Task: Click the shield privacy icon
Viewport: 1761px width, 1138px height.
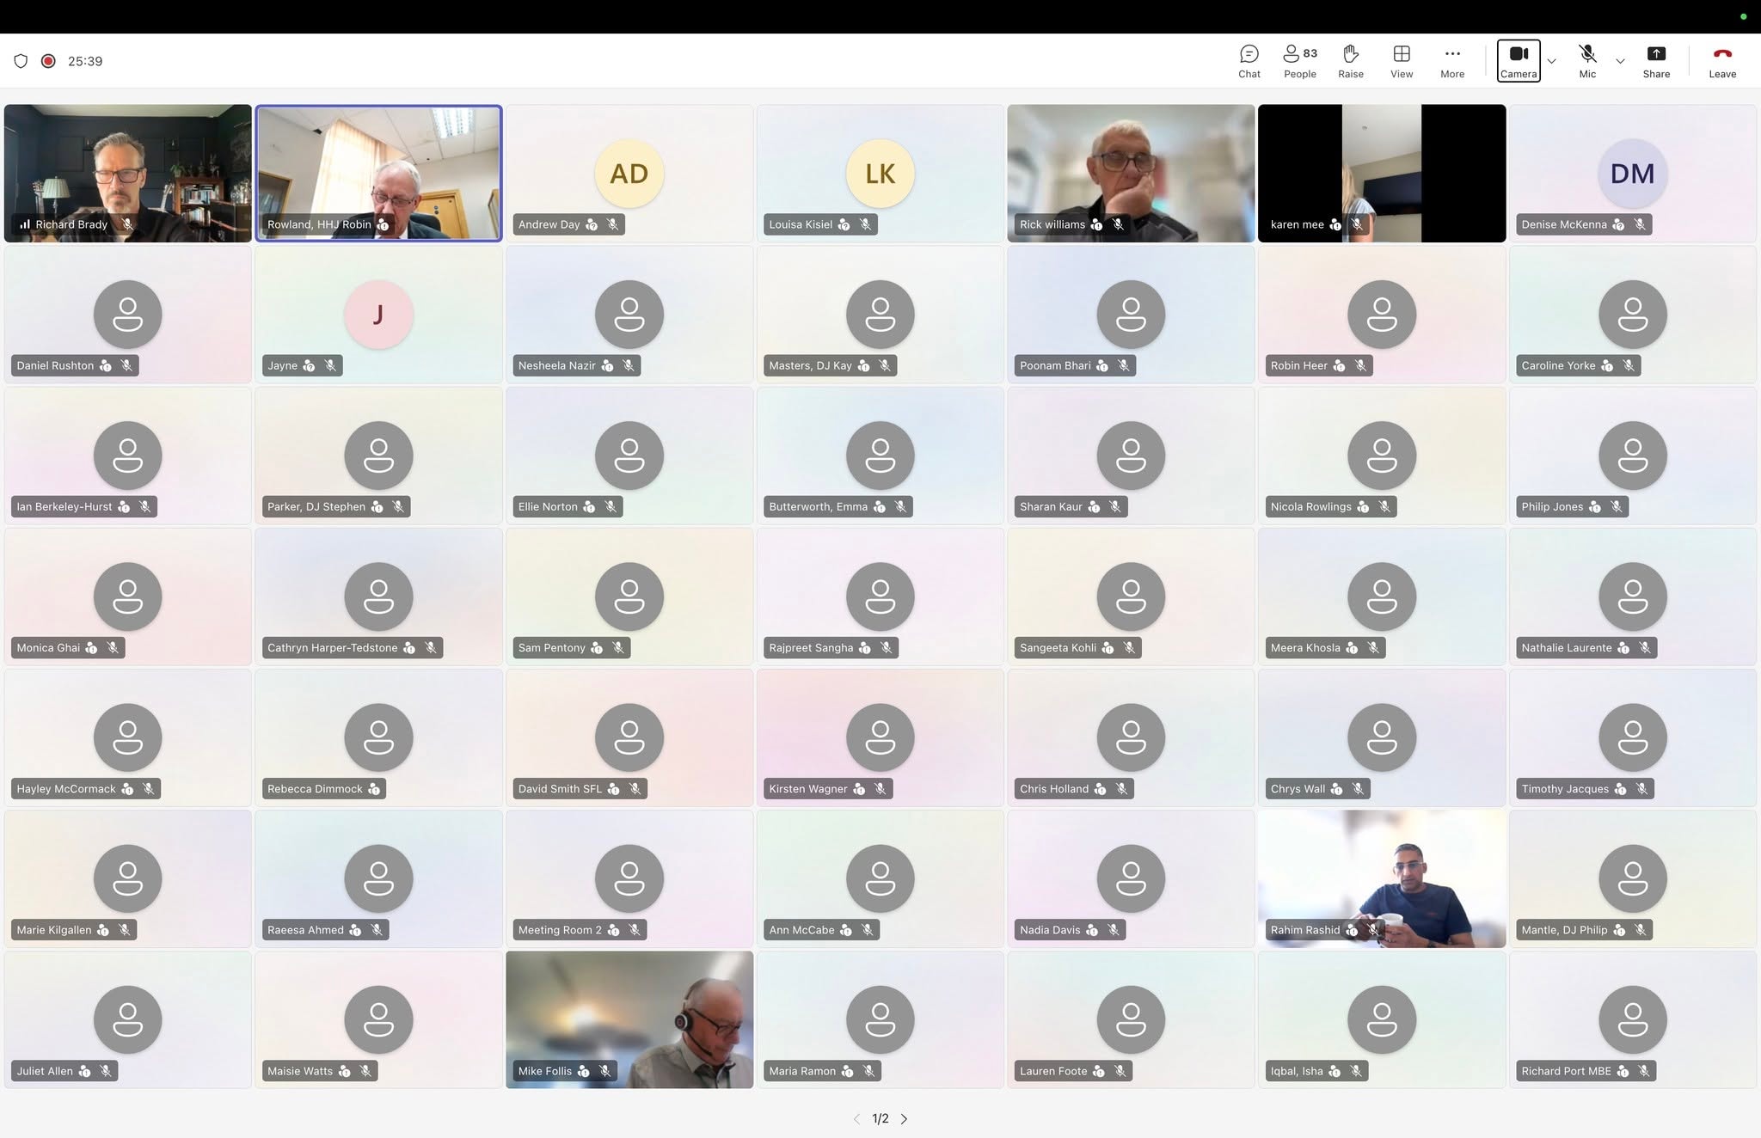Action: click(21, 61)
